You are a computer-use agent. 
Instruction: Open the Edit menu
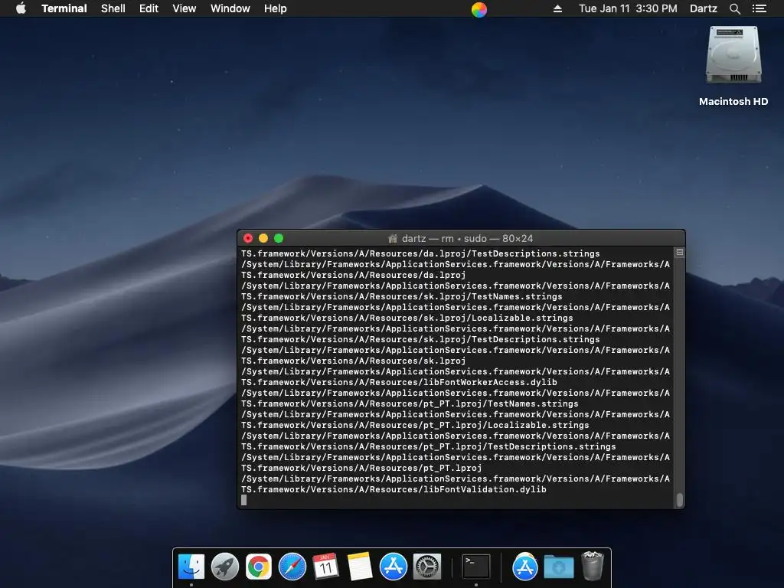pyautogui.click(x=149, y=8)
